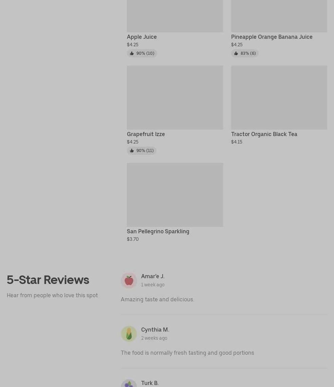Click thumbs-up icon on Apple Juice rating
The height and width of the screenshot is (387, 334).
point(132,53)
